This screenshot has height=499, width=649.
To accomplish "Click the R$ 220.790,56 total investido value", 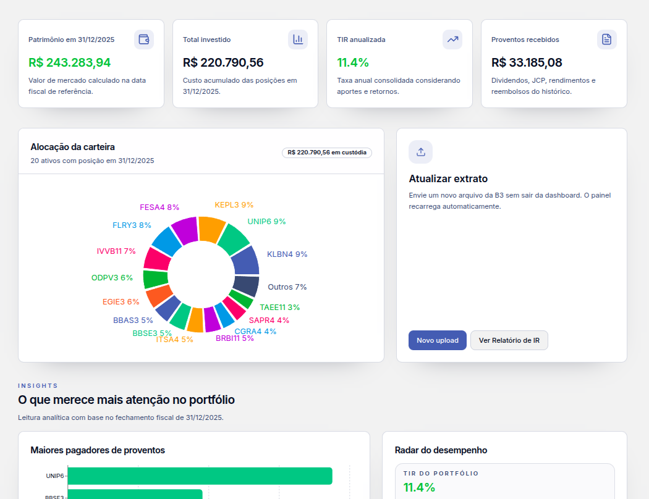I will click(223, 62).
